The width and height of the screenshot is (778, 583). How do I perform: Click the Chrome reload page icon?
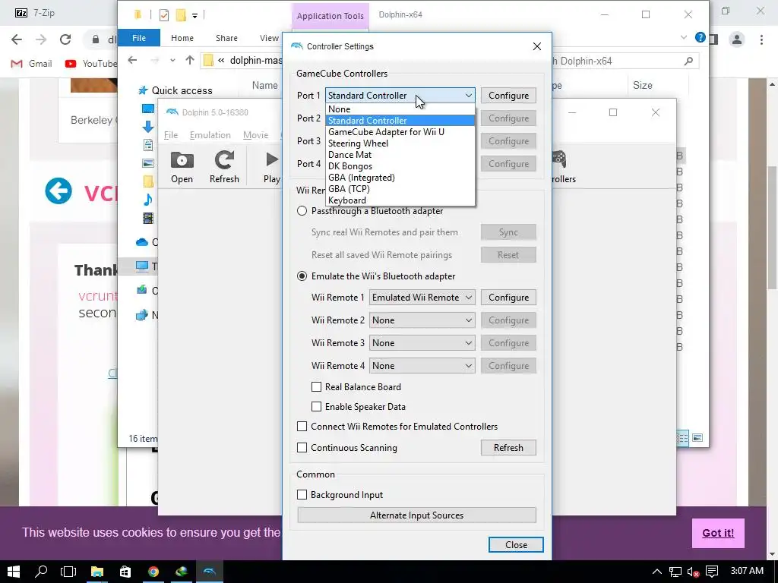[x=65, y=39]
